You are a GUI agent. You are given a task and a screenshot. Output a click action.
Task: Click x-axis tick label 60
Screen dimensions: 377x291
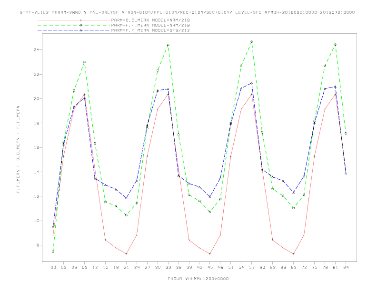(262, 267)
